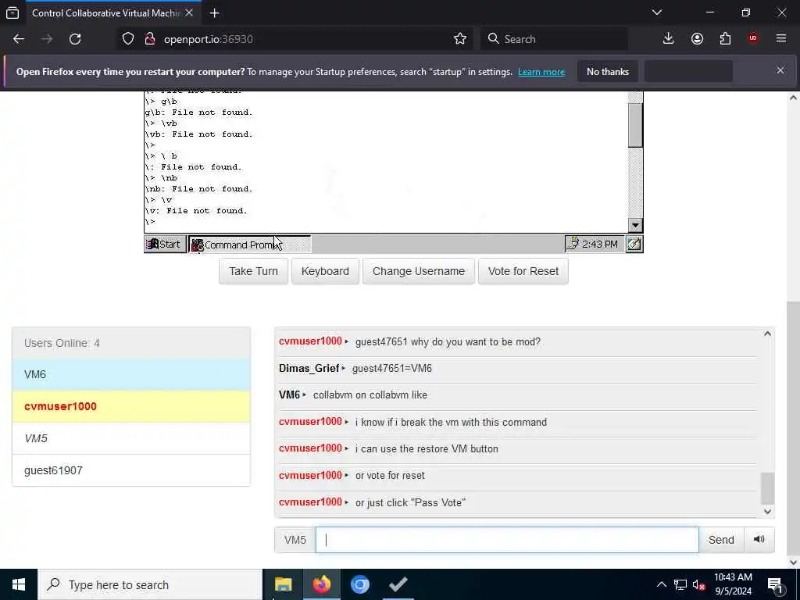Open the Firefox View icon in the tab bar
The width and height of the screenshot is (800, 600).
(x=12, y=12)
